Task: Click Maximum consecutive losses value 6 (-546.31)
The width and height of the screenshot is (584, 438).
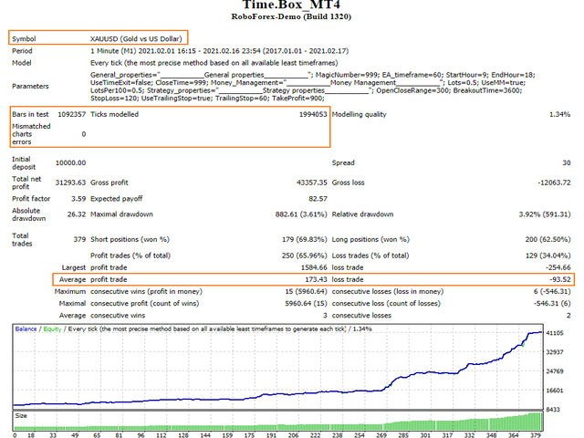Action: 552,291
